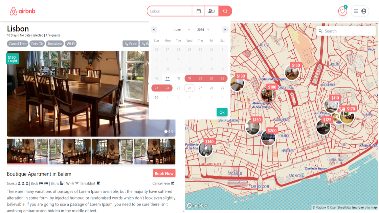Screen dimensions: 379x213
Task: Go to next month in calendar
Action: (225, 30)
